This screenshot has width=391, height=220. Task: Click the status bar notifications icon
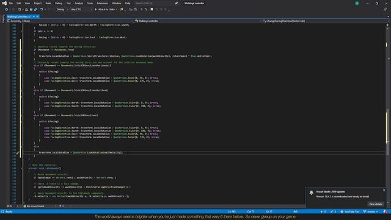[x=386, y=212]
